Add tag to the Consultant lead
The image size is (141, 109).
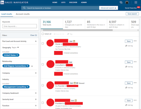pyautogui.click(x=129, y=67)
